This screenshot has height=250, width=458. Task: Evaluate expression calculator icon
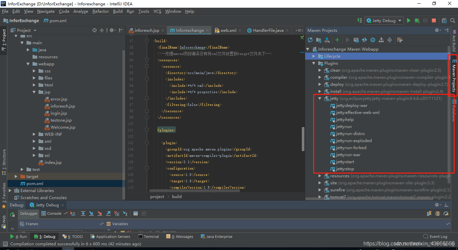coord(135,213)
